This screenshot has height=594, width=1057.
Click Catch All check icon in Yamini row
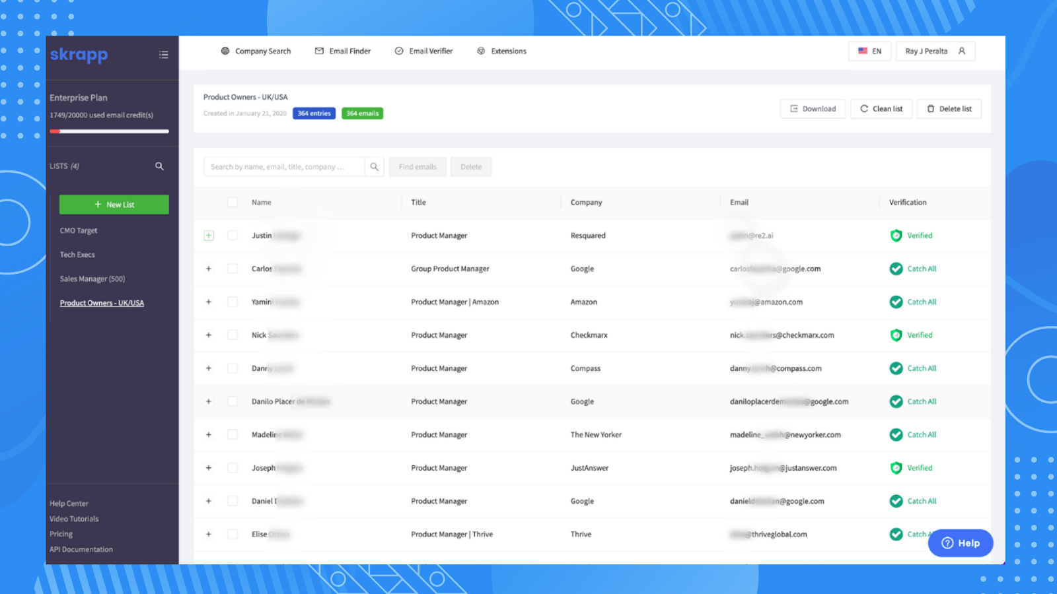pos(896,302)
